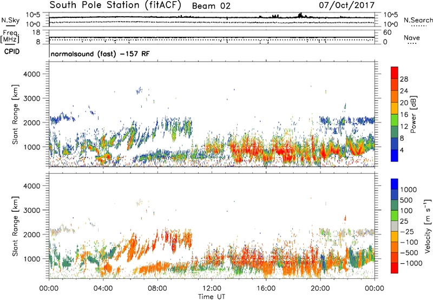Click the '3000' tick on velocity panel
The width and height of the screenshot is (433, 300).
tap(31, 210)
